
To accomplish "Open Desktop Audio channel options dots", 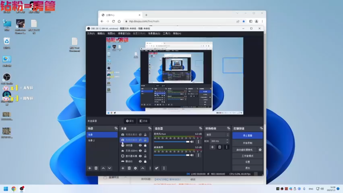I will pyautogui.click(x=199, y=155).
